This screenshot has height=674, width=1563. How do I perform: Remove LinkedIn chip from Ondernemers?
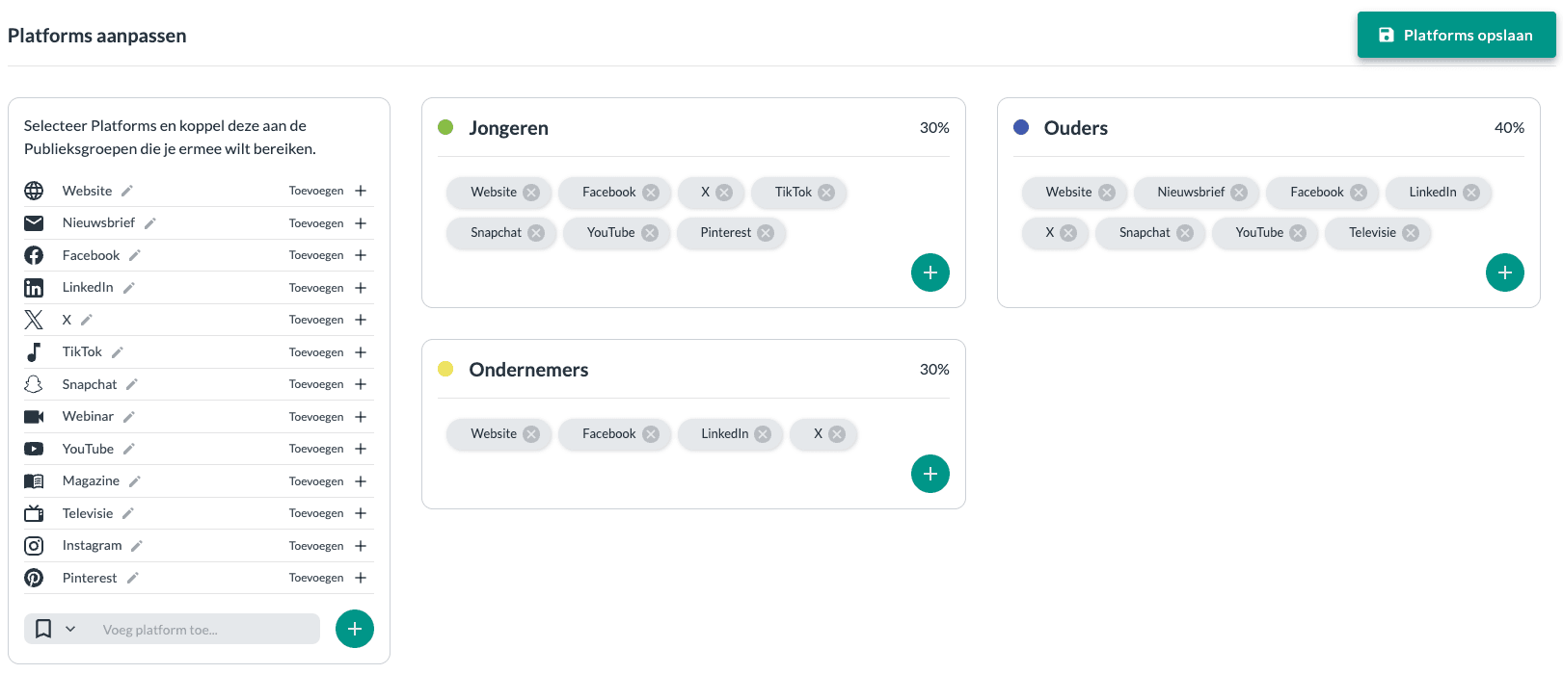pos(763,434)
